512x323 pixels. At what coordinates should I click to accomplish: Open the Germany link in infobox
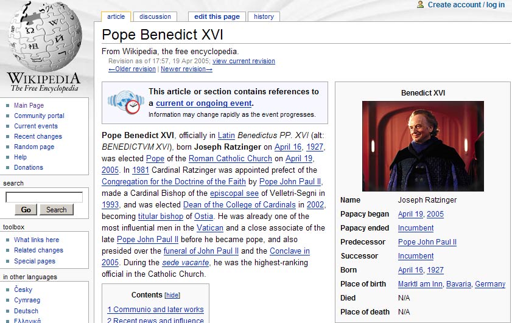490,284
